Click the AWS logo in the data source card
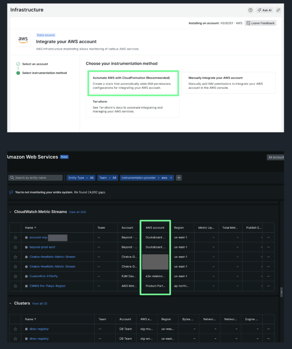Image resolution: width=292 pixels, height=349 pixels. tap(23, 39)
